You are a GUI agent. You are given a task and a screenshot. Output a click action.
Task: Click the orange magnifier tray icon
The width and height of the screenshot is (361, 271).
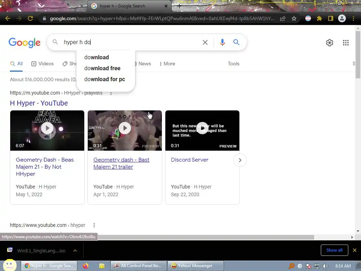pyautogui.click(x=292, y=266)
